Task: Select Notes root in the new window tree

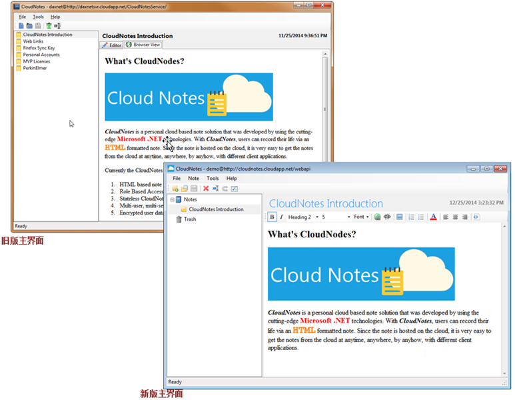Action: pos(190,199)
